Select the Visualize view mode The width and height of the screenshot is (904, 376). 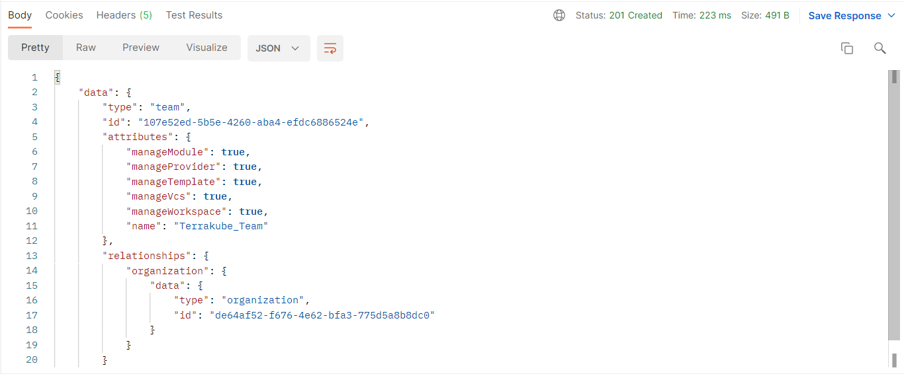click(206, 48)
